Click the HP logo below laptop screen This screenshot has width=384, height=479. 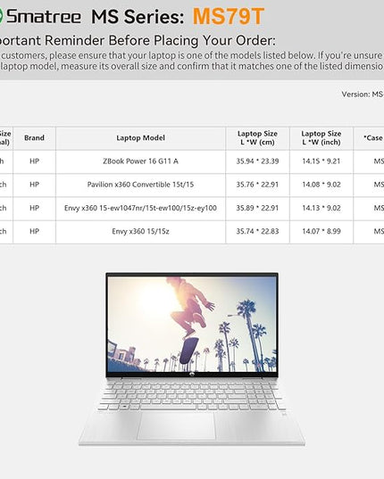[x=192, y=375]
